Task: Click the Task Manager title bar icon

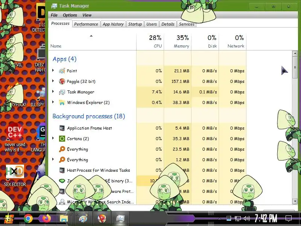Action: (54, 6)
